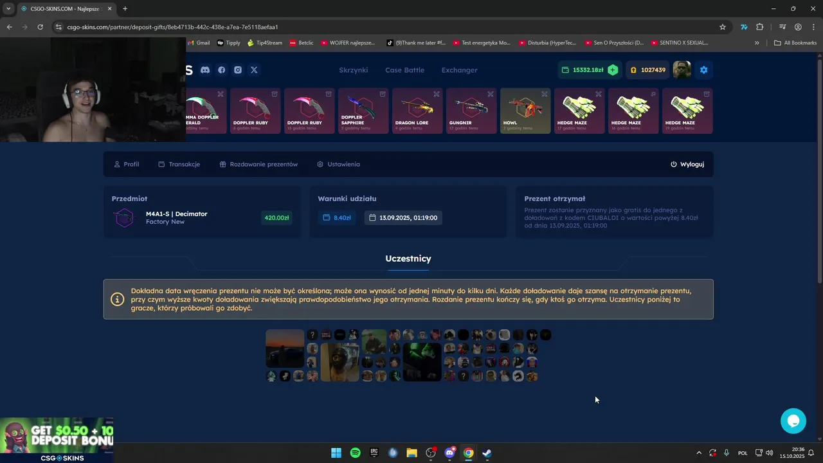The height and width of the screenshot is (463, 823).
Task: Open the Tipply bookmark
Action: (229, 43)
